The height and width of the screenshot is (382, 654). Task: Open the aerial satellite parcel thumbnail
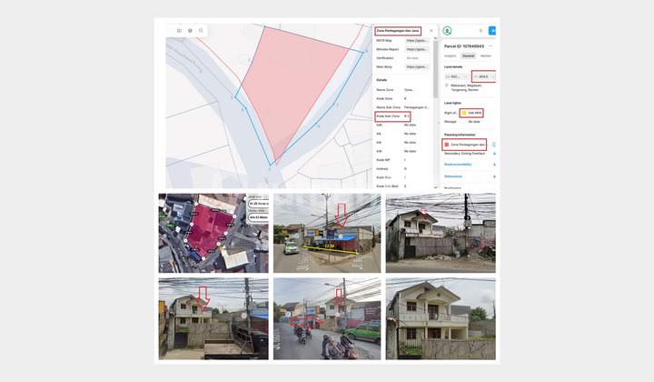(213, 233)
